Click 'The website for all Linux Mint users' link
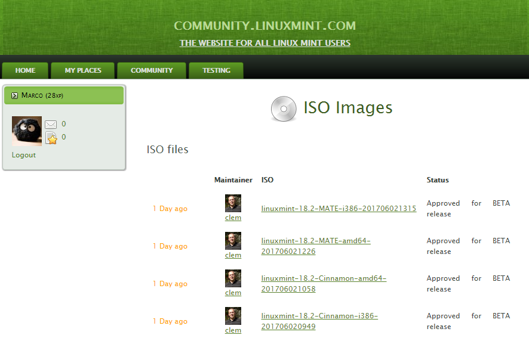Image resolution: width=529 pixels, height=338 pixels. (x=265, y=43)
